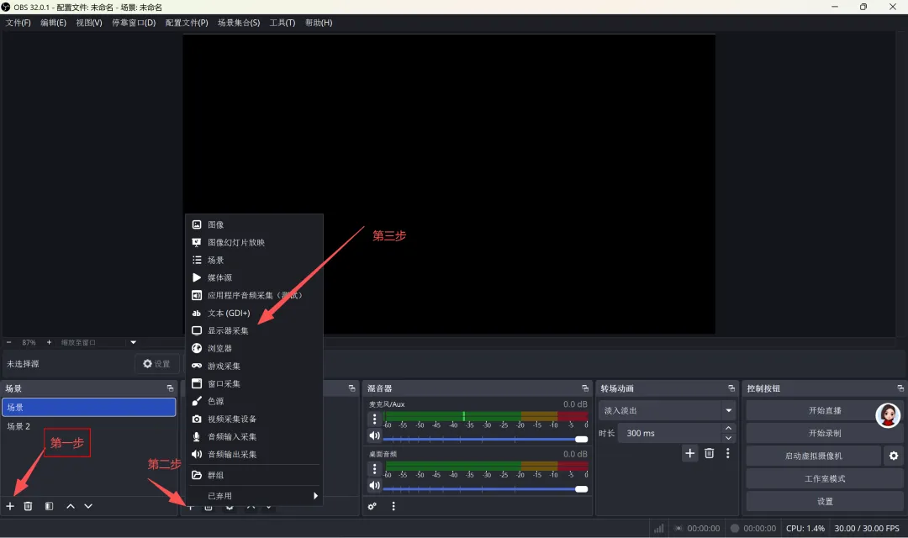Open the 文件(F) menu
The image size is (908, 538).
[x=18, y=23]
